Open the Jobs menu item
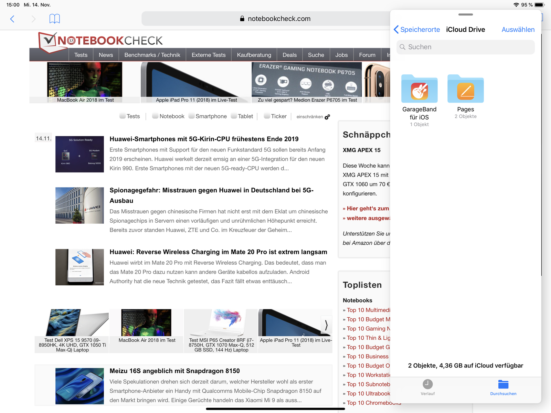 pyautogui.click(x=341, y=55)
